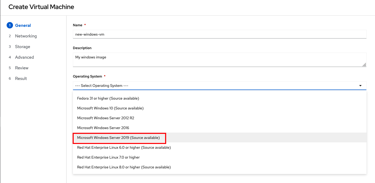Go to the Storage wizard step
The width and height of the screenshot is (375, 183).
pyautogui.click(x=23, y=47)
